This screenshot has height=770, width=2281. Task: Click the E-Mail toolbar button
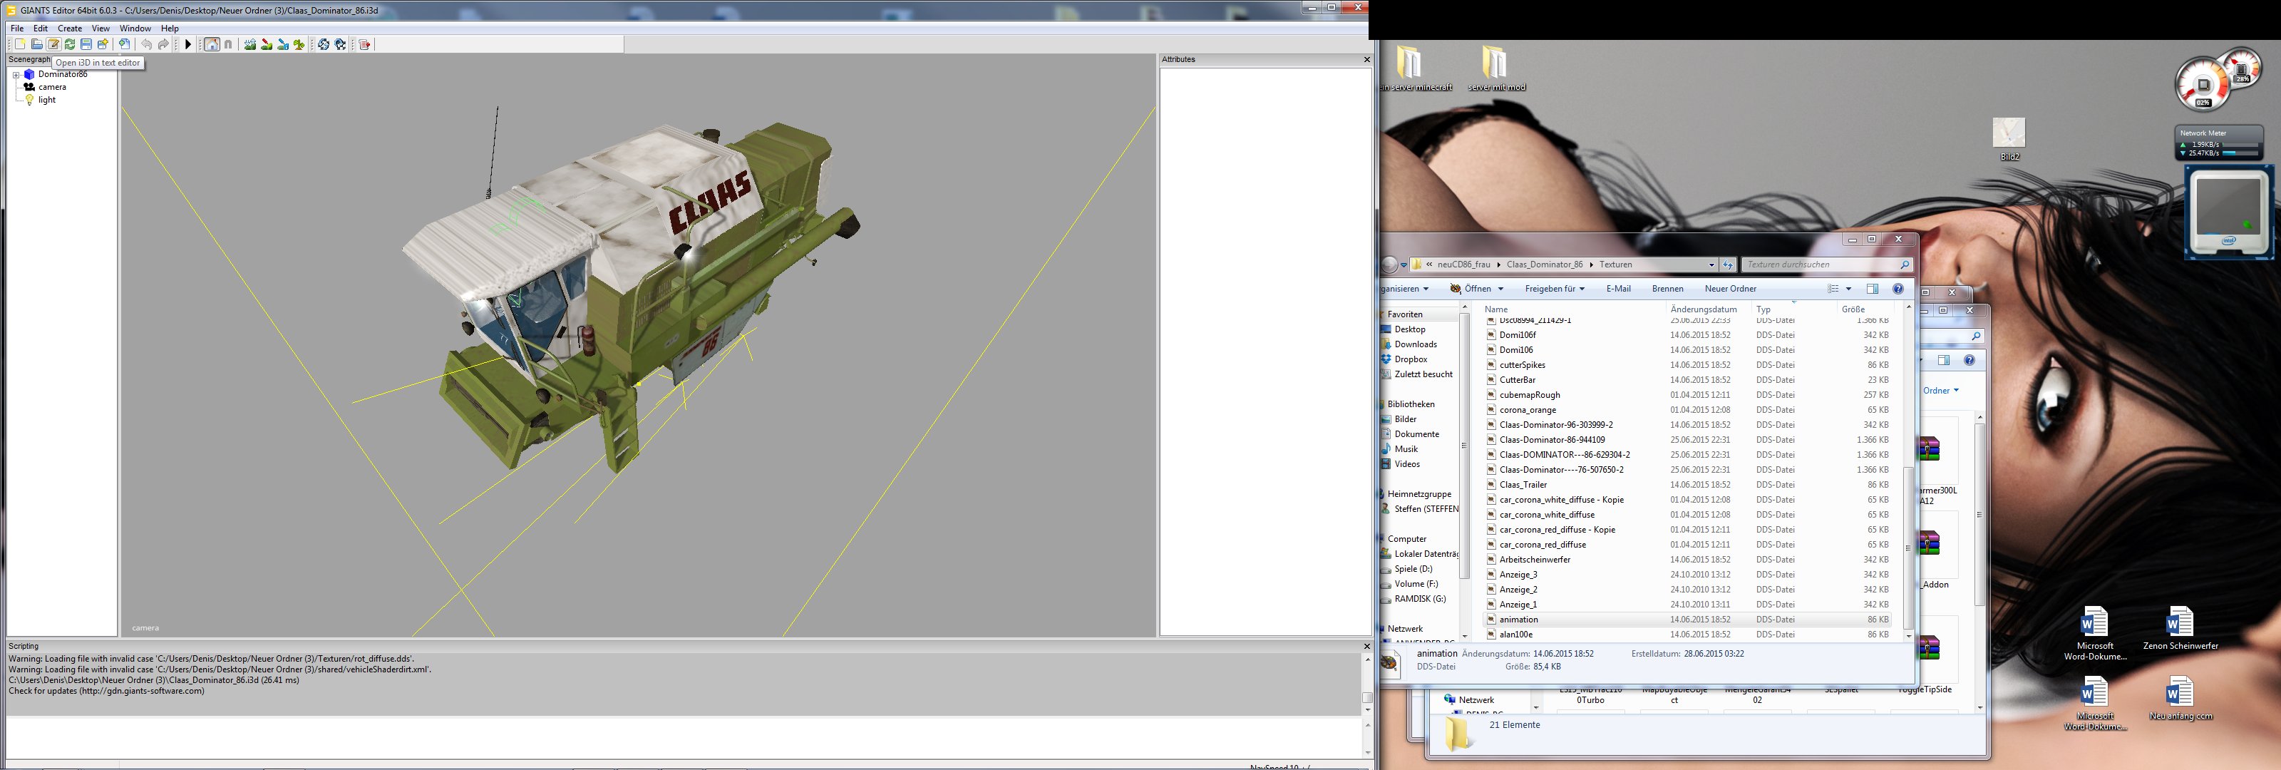point(1618,289)
